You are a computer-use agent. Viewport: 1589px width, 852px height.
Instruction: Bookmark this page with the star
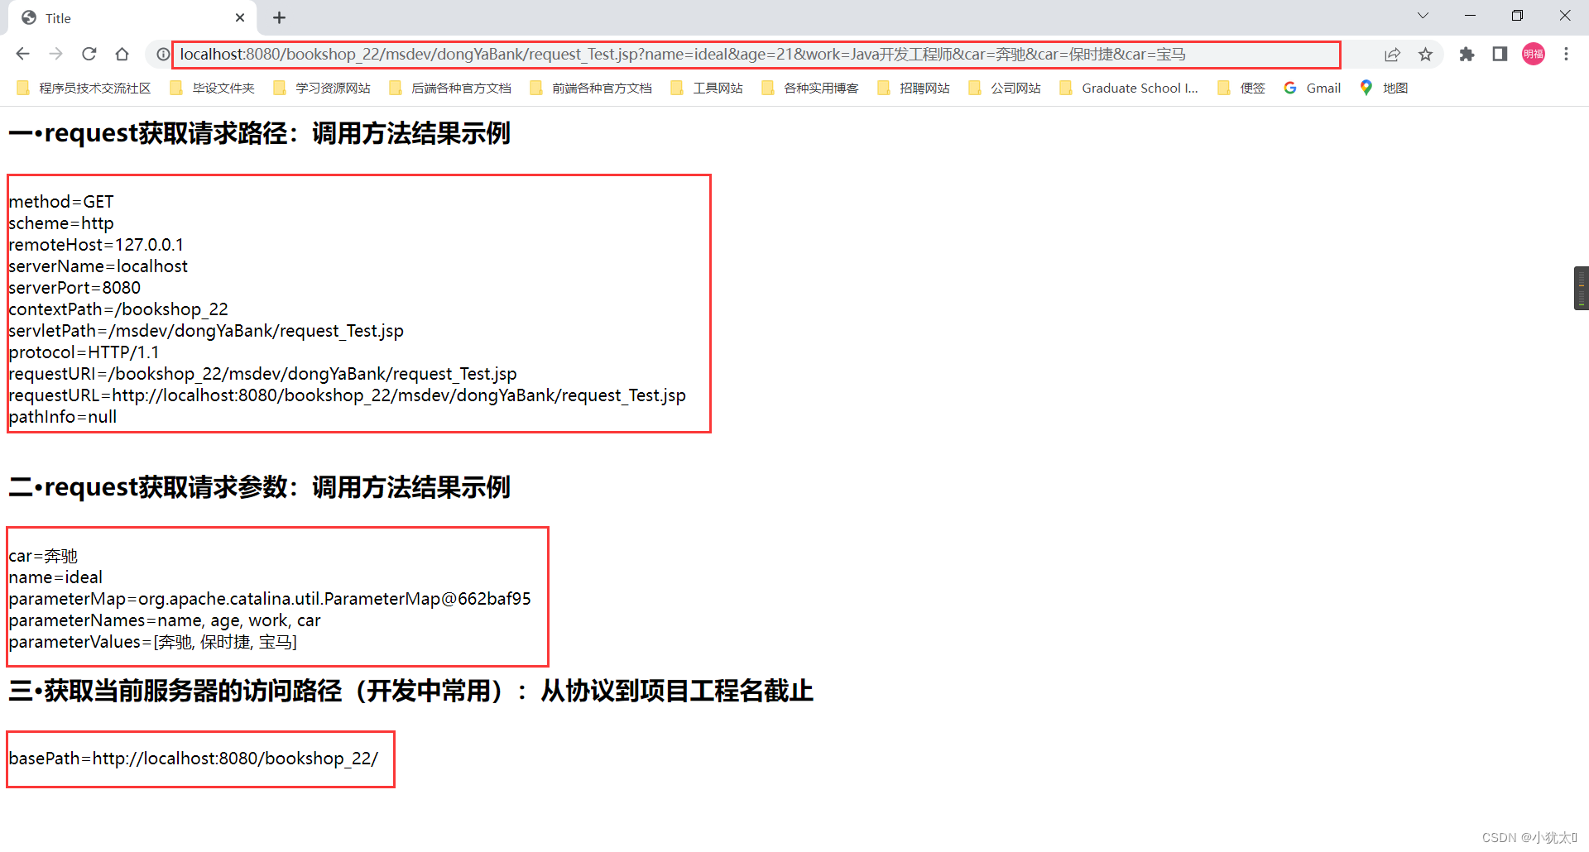point(1425,55)
